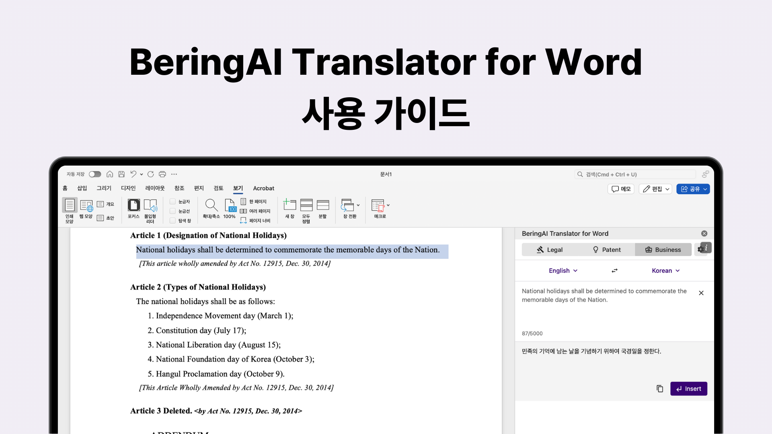Open the 홈 ribbon tab
This screenshot has width=772, height=434.
pyautogui.click(x=65, y=188)
